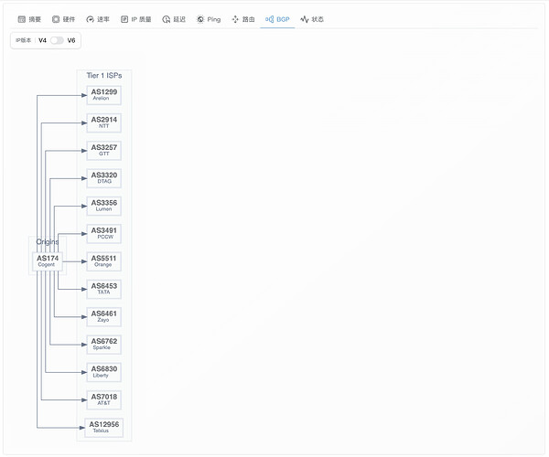Select the AS1299 Arelion node
Image resolution: width=549 pixels, height=457 pixels.
pyautogui.click(x=104, y=95)
